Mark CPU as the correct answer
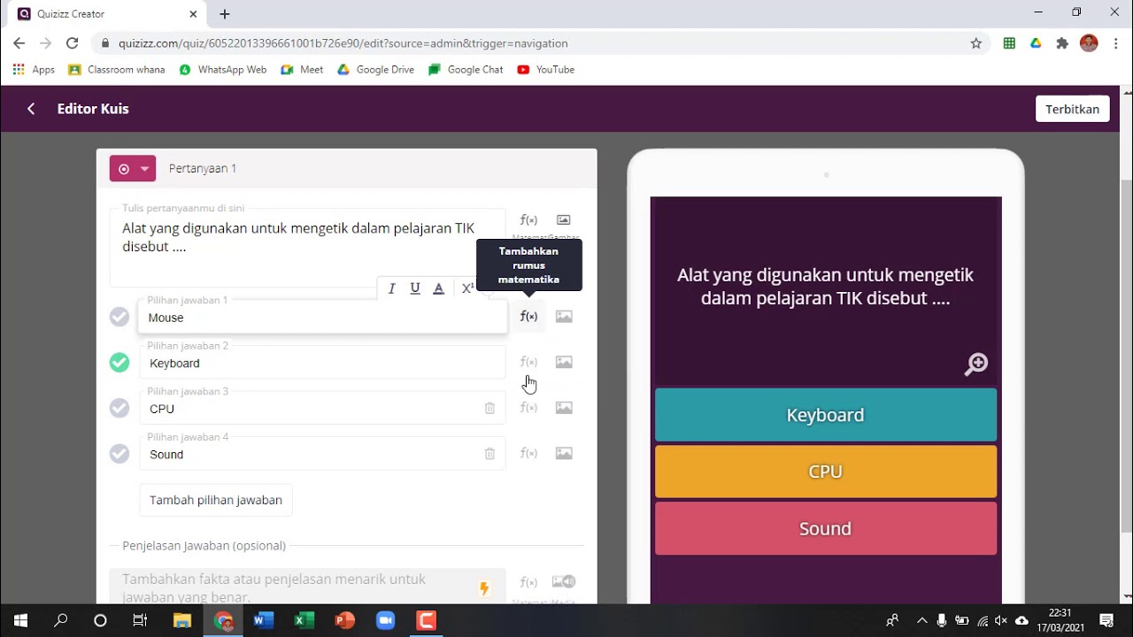This screenshot has width=1133, height=637. tap(119, 408)
